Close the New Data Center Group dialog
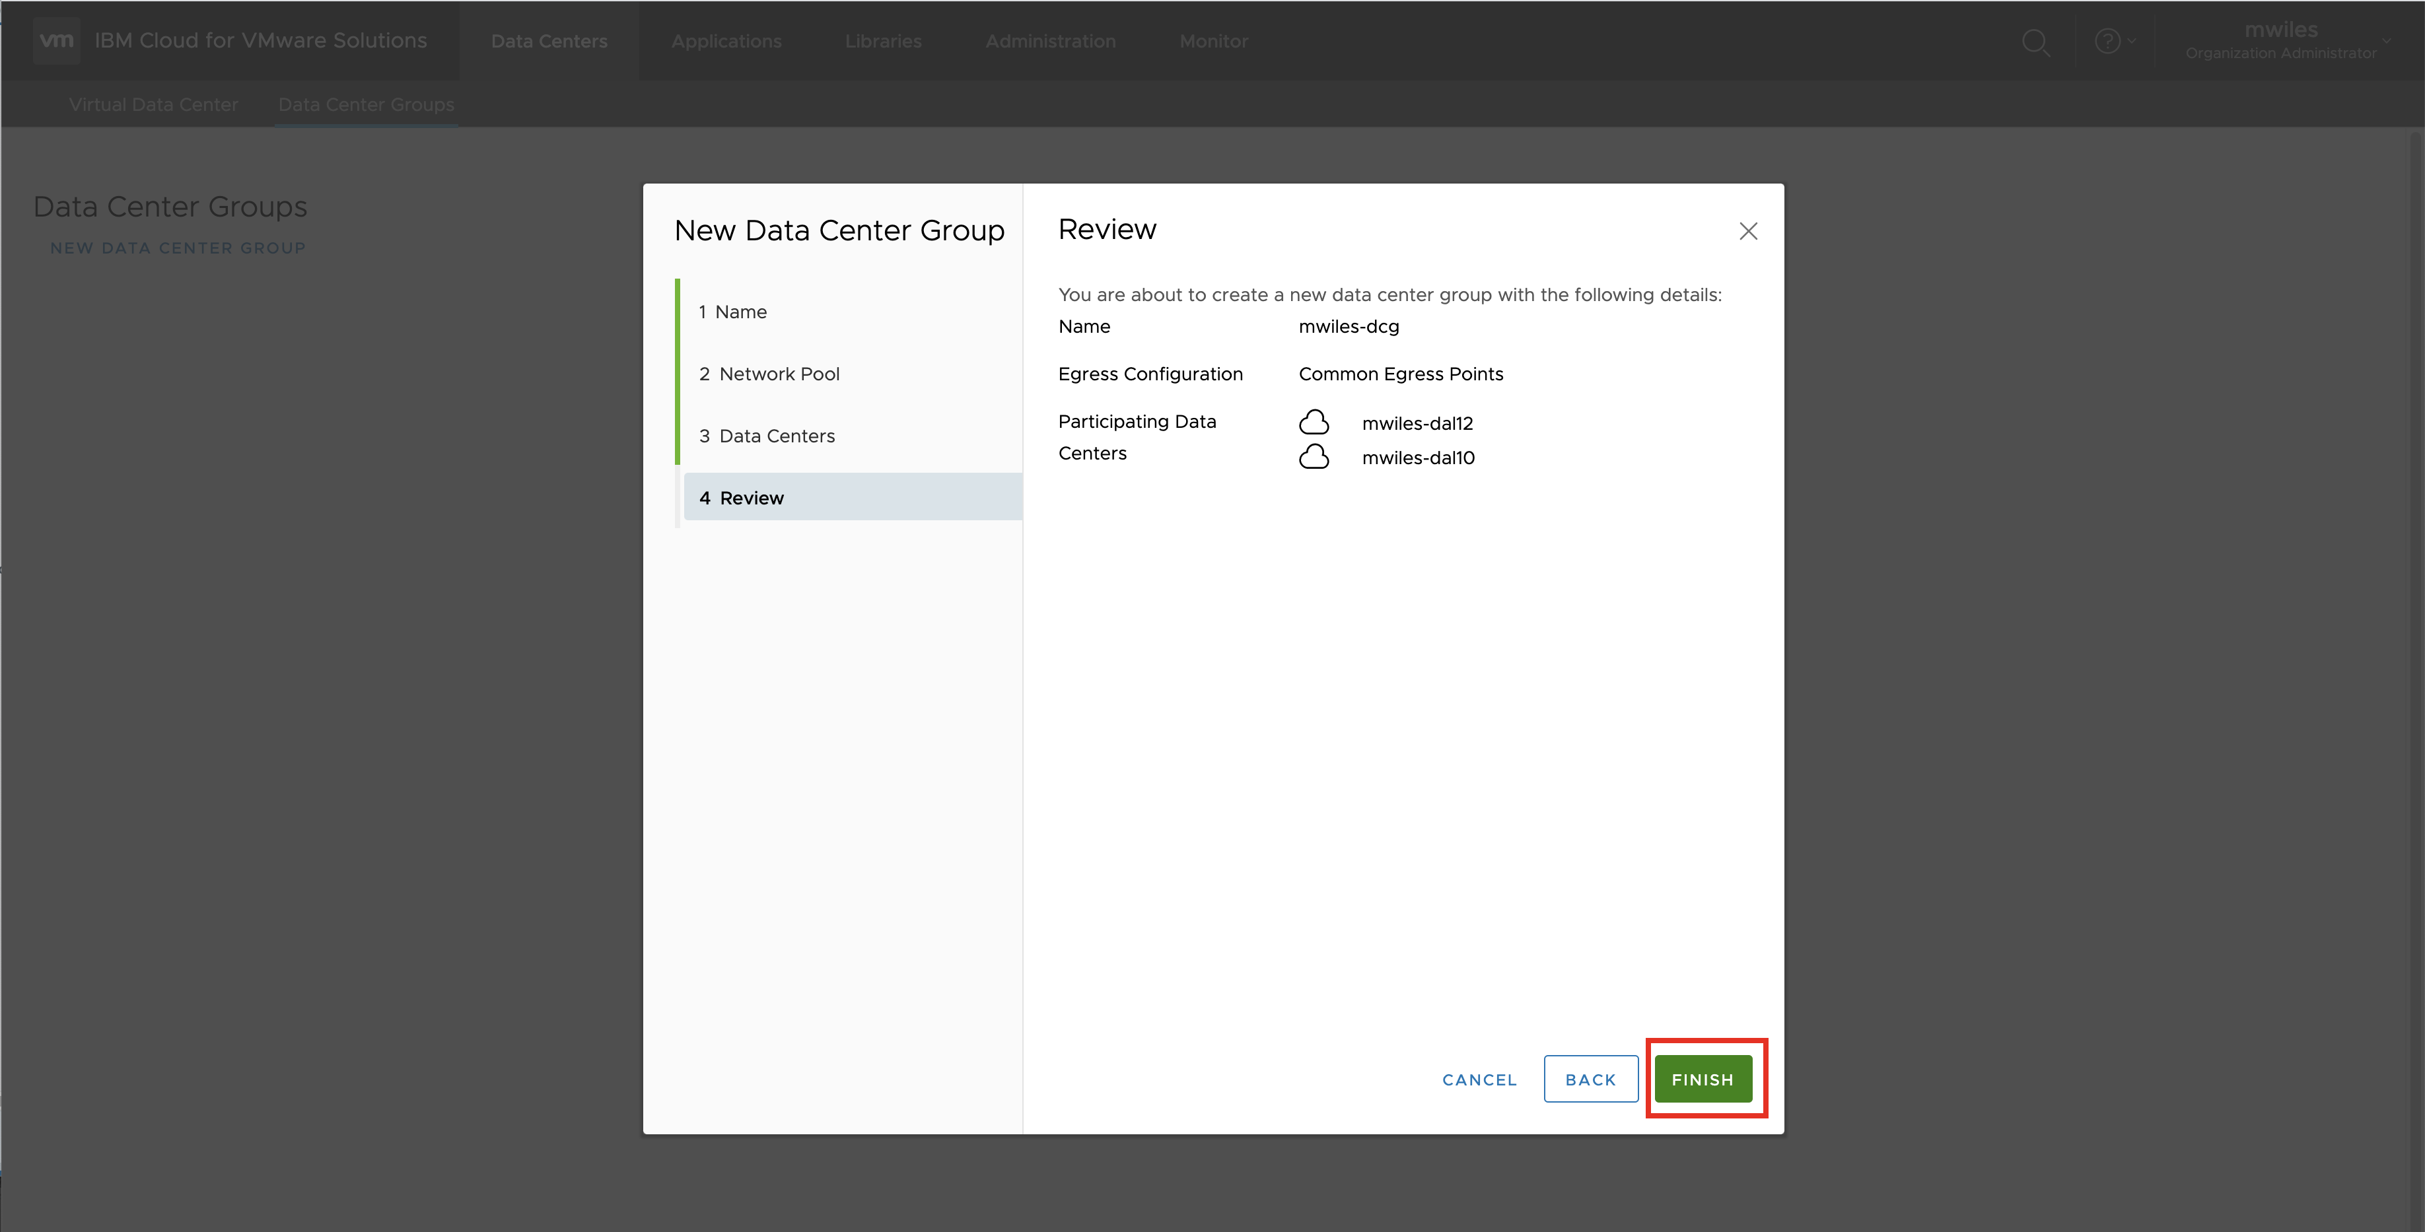The width and height of the screenshot is (2425, 1232). [x=1748, y=232]
